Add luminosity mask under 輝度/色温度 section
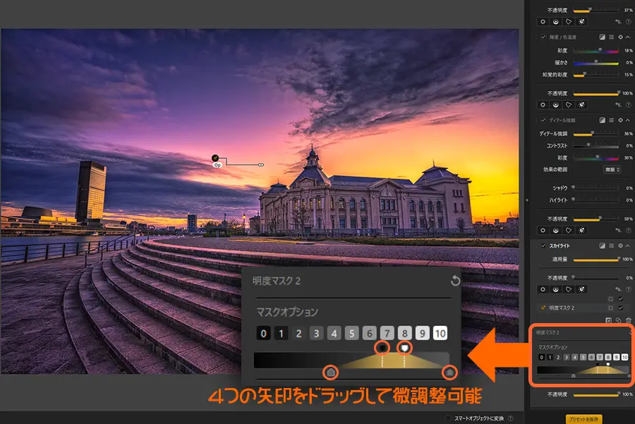635x424 pixels. coord(581,105)
